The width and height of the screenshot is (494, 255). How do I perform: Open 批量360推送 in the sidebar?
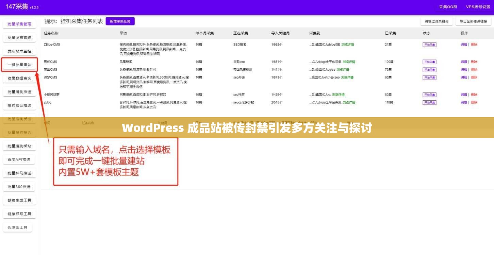point(19,187)
